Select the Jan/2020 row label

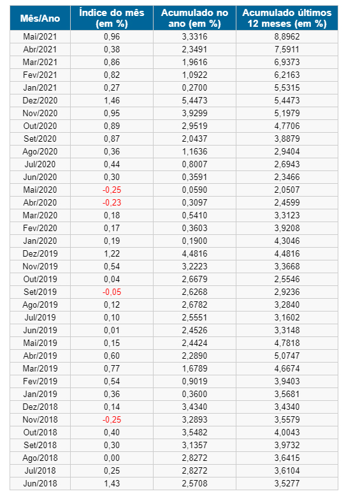(40, 241)
